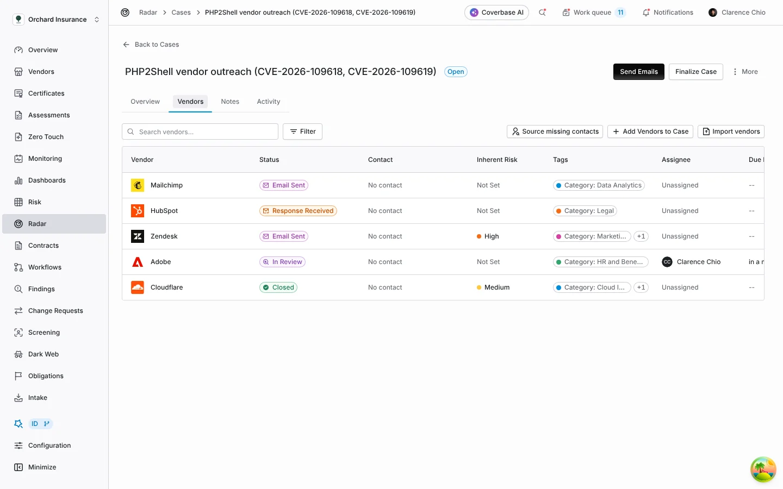Open the Dark Web icon
783x489 pixels.
pyautogui.click(x=18, y=354)
